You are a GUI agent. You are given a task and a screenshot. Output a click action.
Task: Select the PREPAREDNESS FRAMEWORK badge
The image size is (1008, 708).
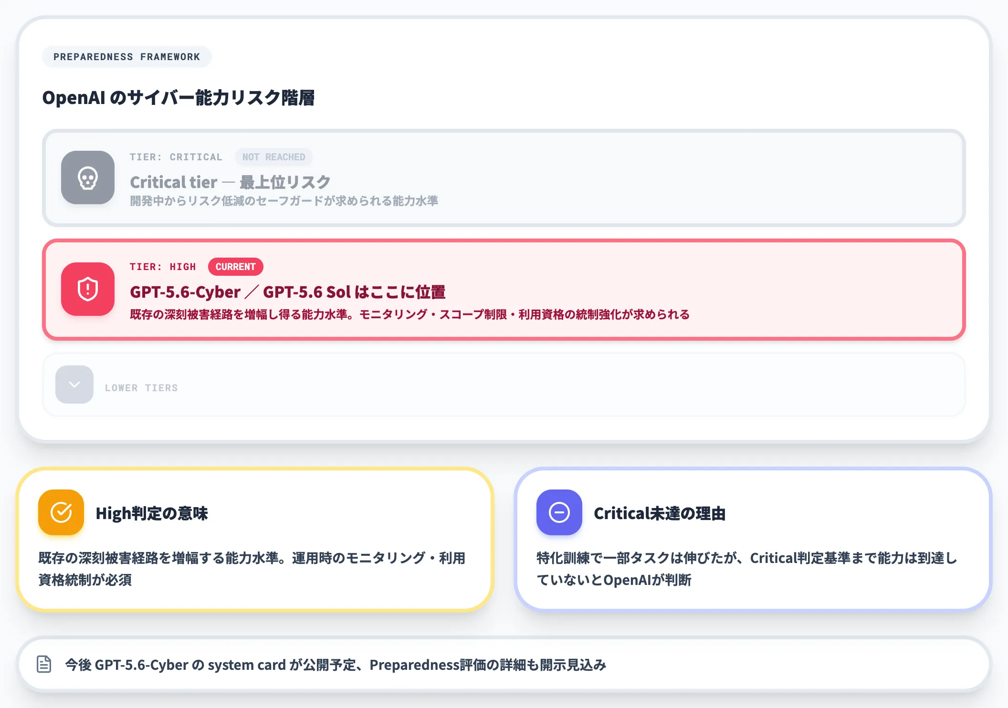(127, 57)
